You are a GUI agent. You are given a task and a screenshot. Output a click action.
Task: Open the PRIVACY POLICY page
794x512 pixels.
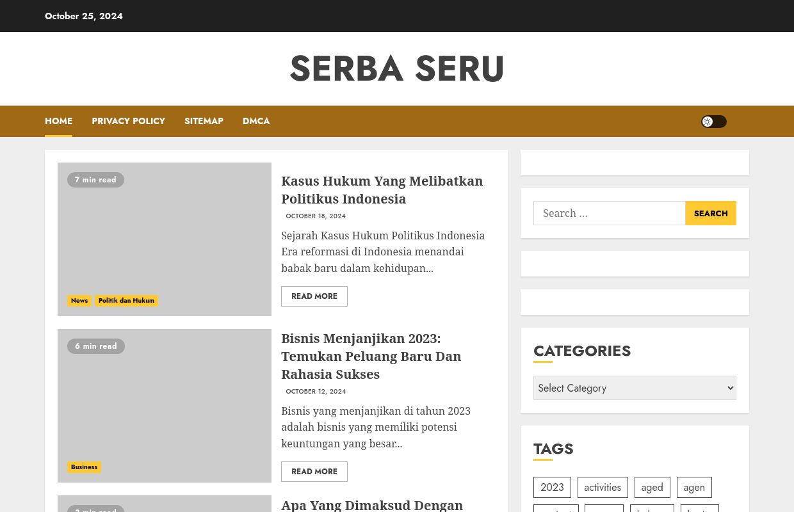[128, 121]
